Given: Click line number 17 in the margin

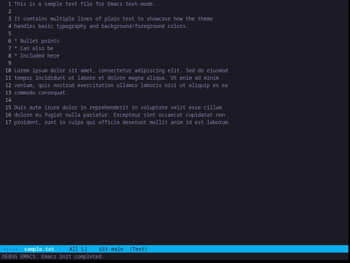Looking at the screenshot, I should [x=8, y=122].
